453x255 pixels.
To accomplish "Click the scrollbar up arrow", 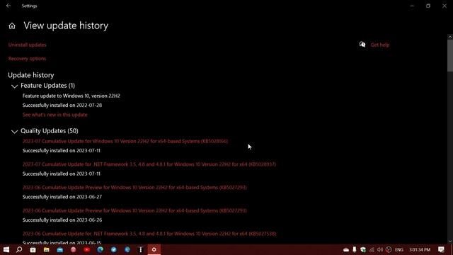I will [x=450, y=37].
